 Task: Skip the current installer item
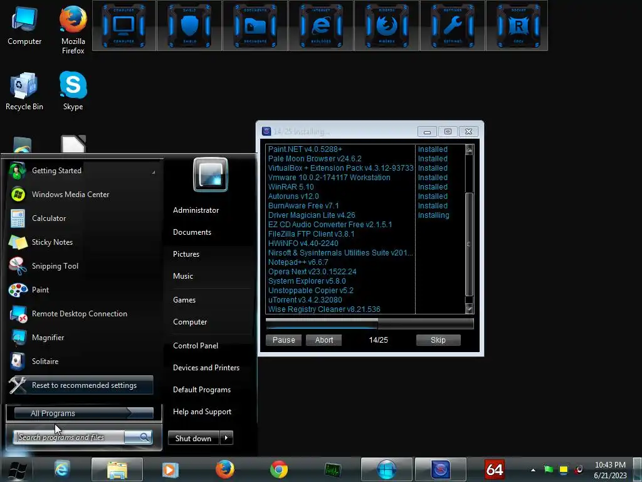(438, 340)
